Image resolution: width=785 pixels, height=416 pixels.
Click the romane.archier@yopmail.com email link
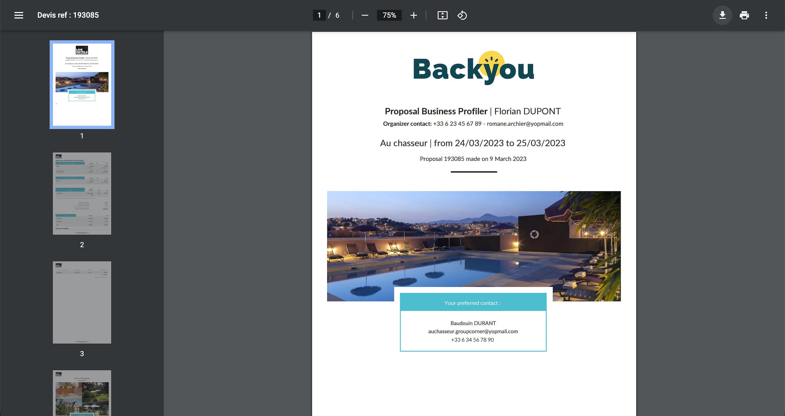(525, 124)
